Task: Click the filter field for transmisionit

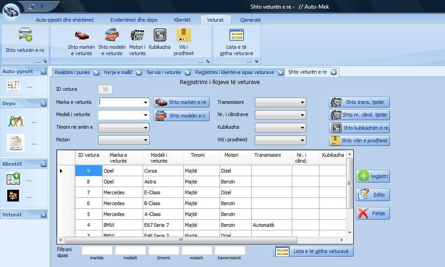Action: (230, 251)
